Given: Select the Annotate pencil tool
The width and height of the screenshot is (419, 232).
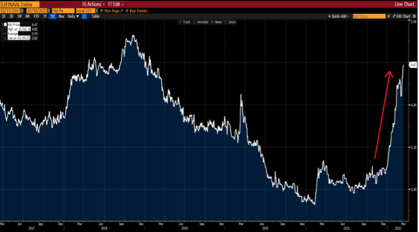Looking at the screenshot, I should (x=201, y=22).
